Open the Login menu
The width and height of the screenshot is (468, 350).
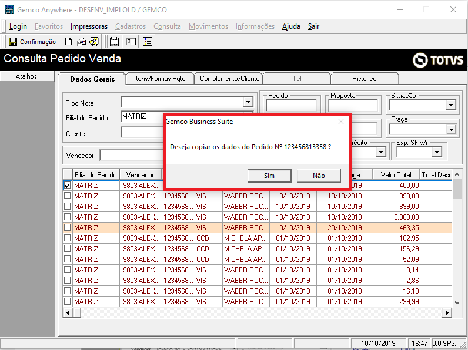point(18,26)
